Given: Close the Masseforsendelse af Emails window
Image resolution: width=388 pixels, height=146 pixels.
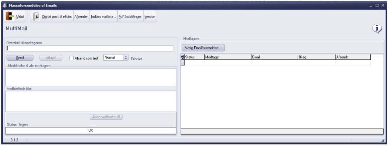Looking at the screenshot, I should 383,5.
